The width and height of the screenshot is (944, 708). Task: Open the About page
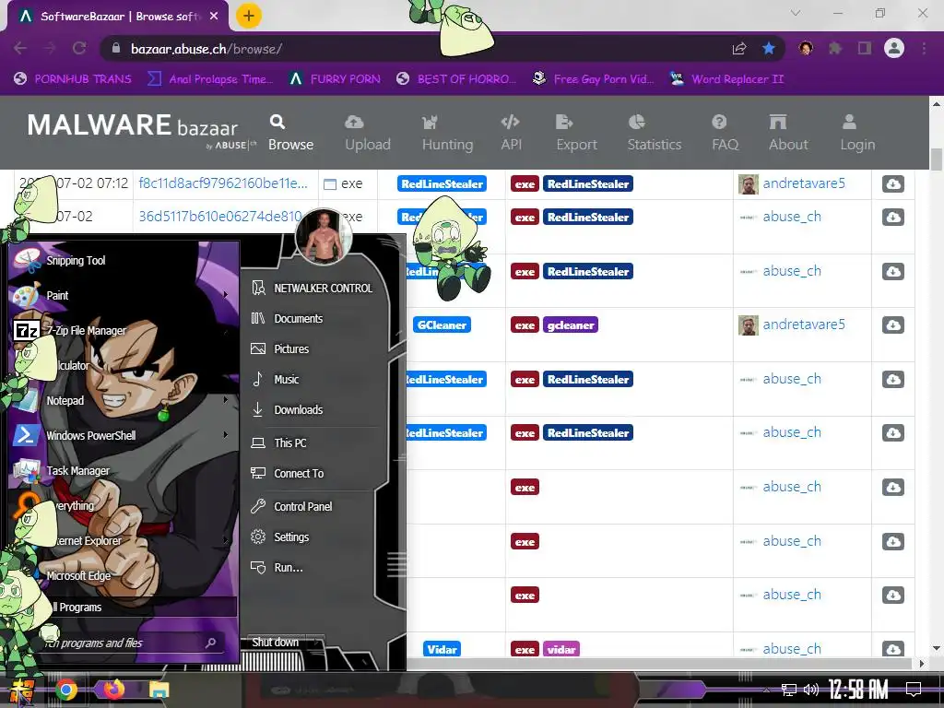[788, 133]
